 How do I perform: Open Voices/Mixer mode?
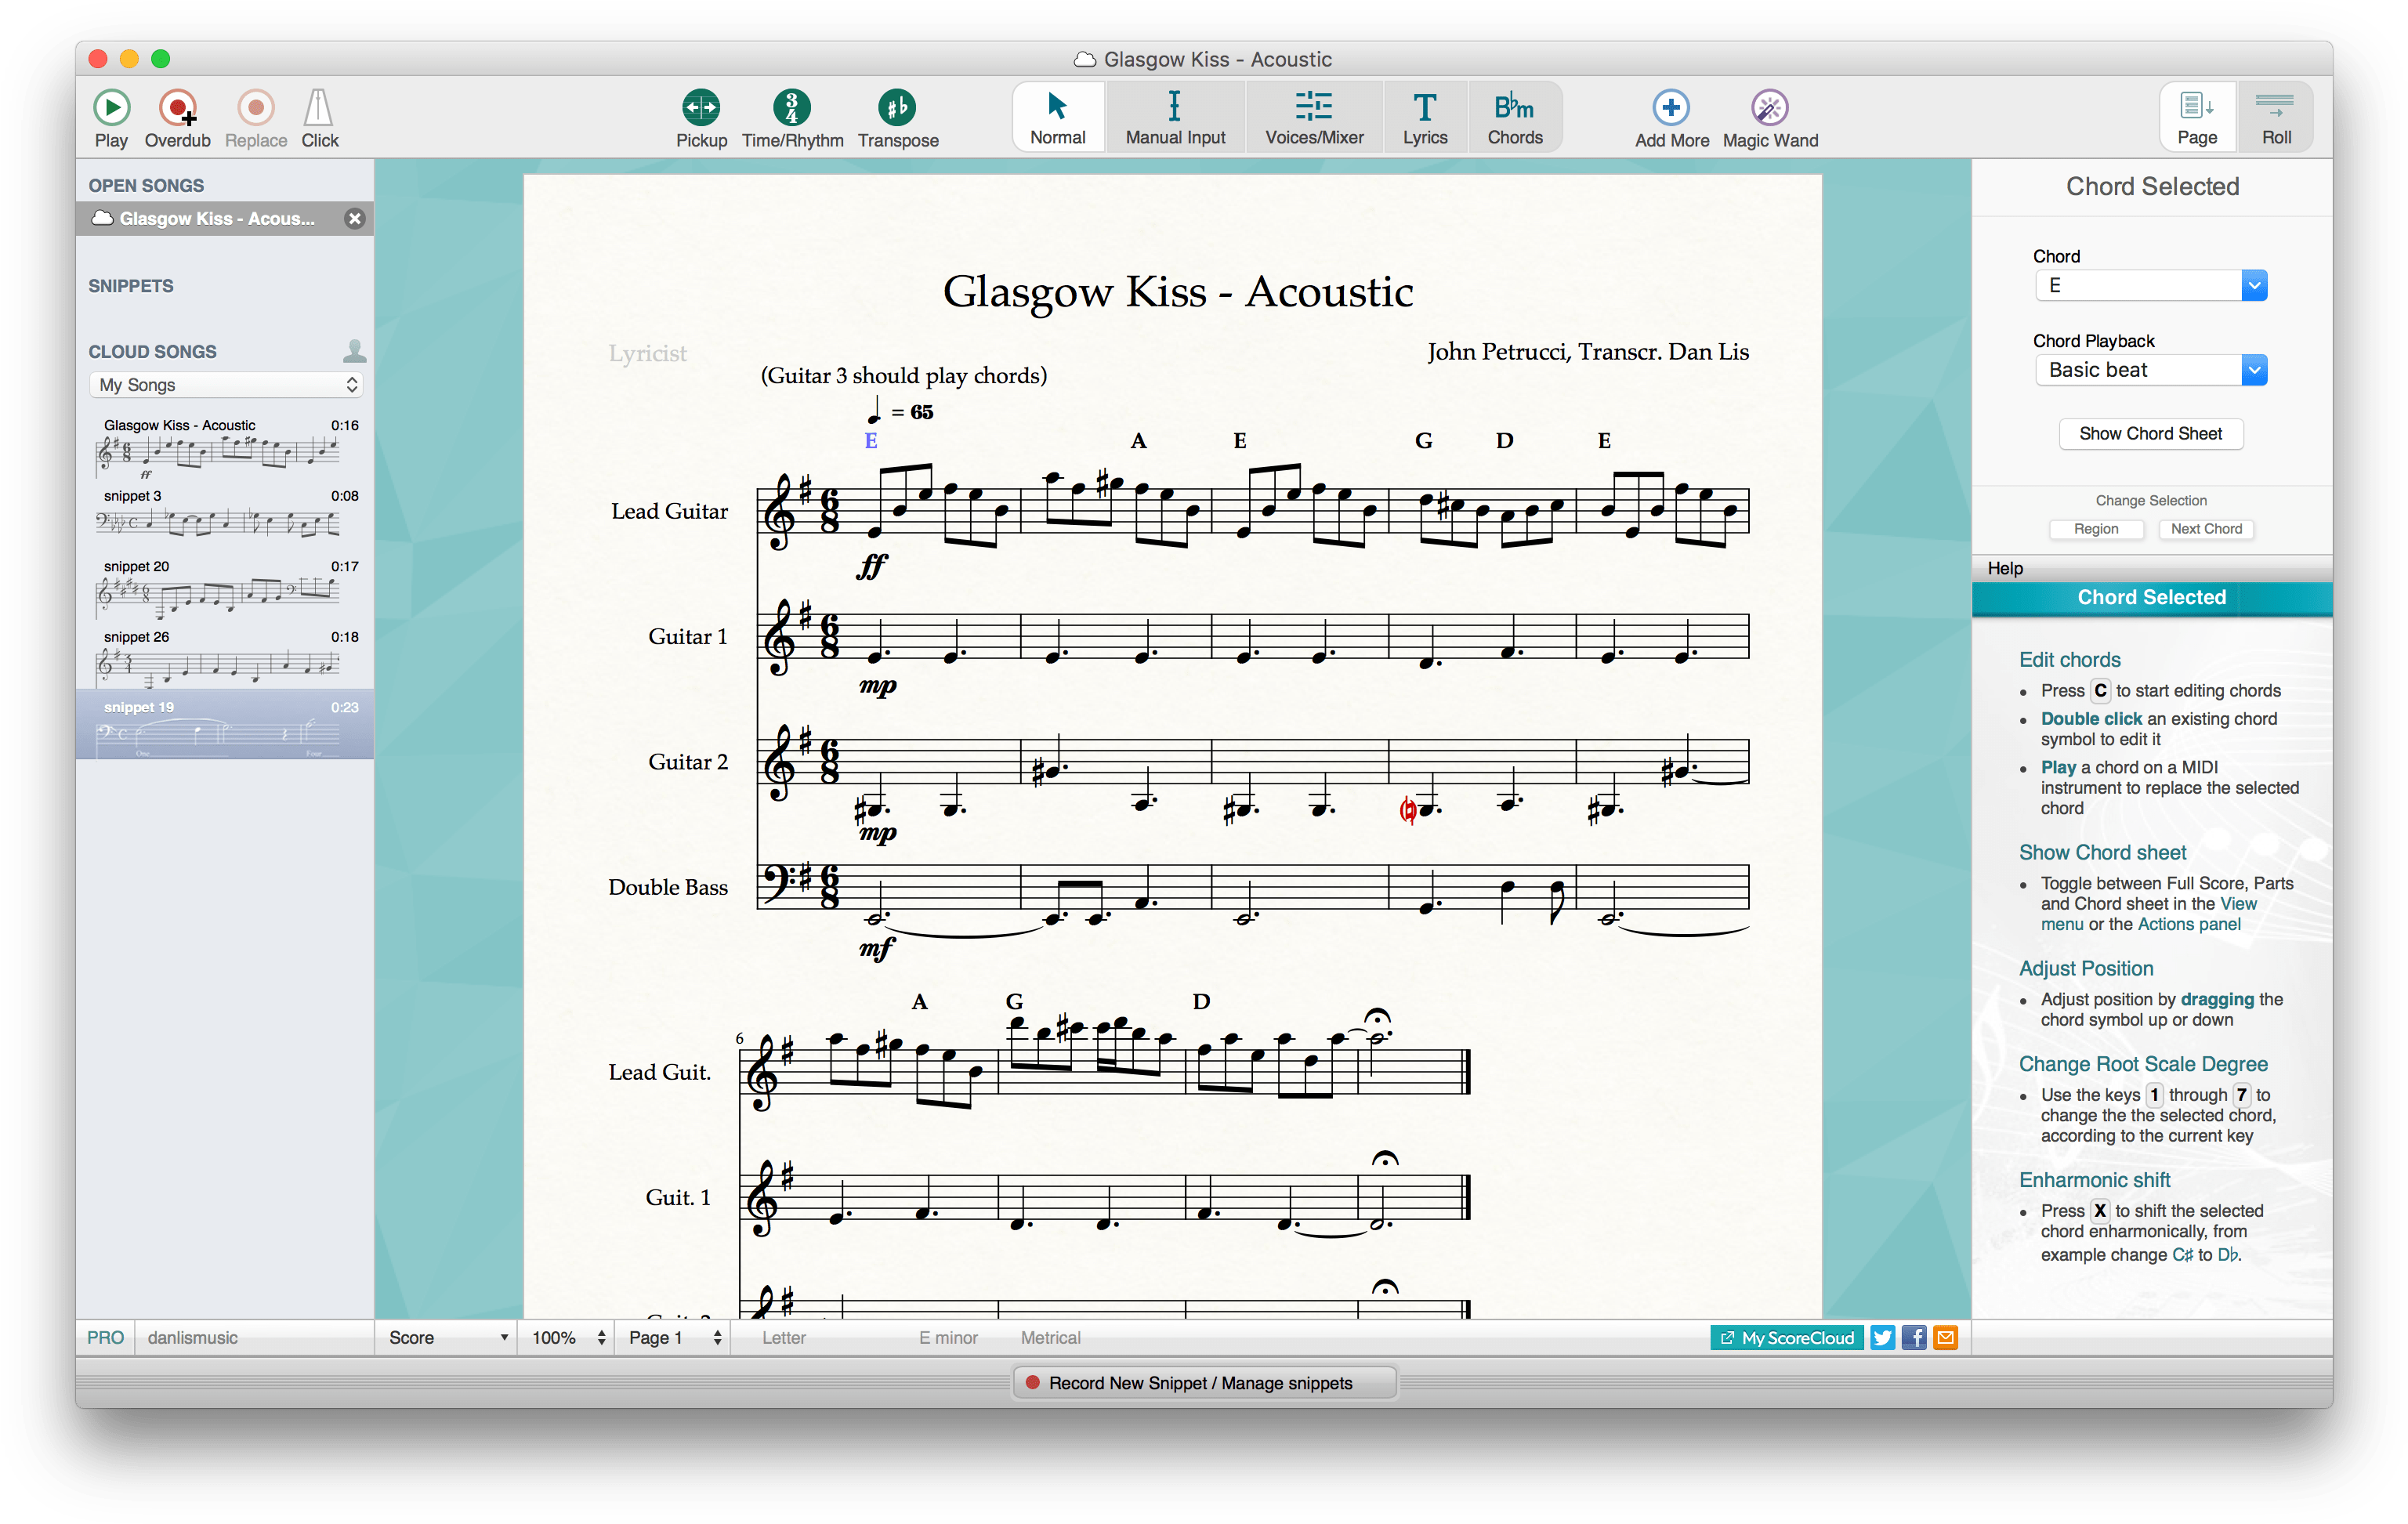[x=1314, y=118]
